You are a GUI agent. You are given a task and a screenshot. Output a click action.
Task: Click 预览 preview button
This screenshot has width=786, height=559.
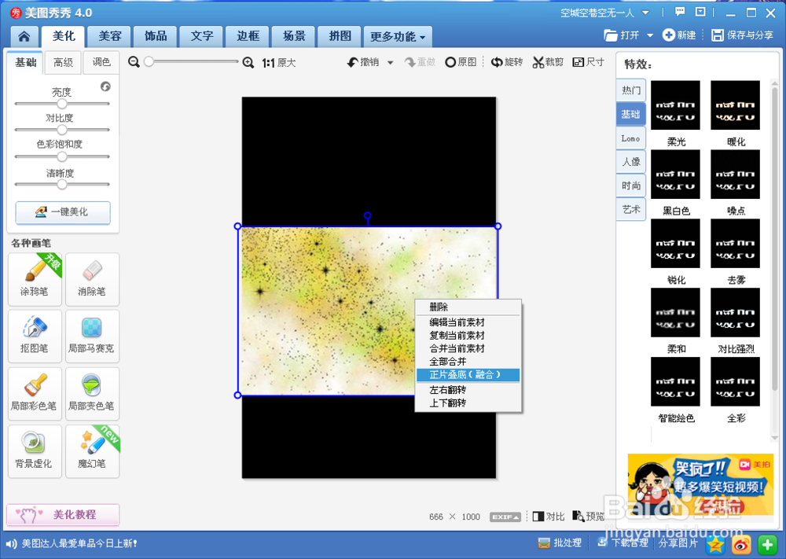tap(589, 517)
